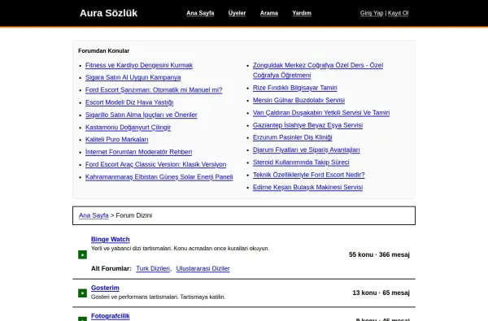Click the Kayıt Ol link
The height and width of the screenshot is (321, 488).
tap(398, 13)
